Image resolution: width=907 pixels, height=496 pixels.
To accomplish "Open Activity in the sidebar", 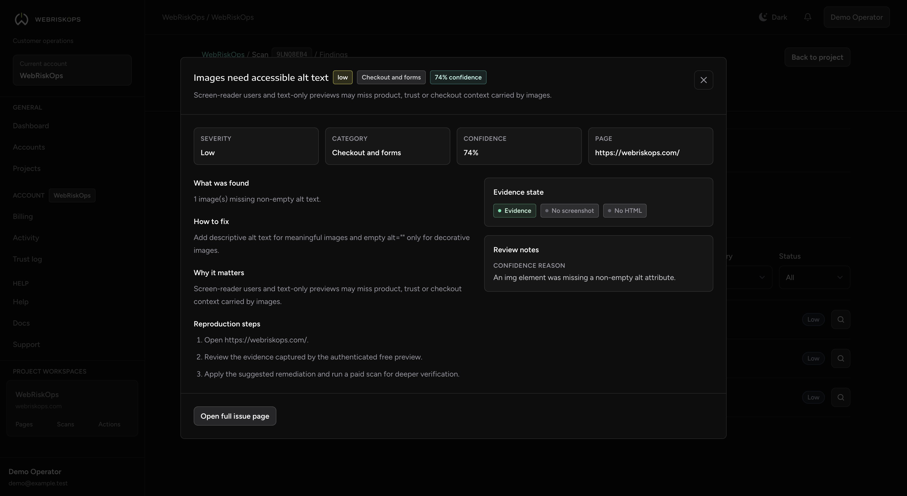I will (x=26, y=238).
